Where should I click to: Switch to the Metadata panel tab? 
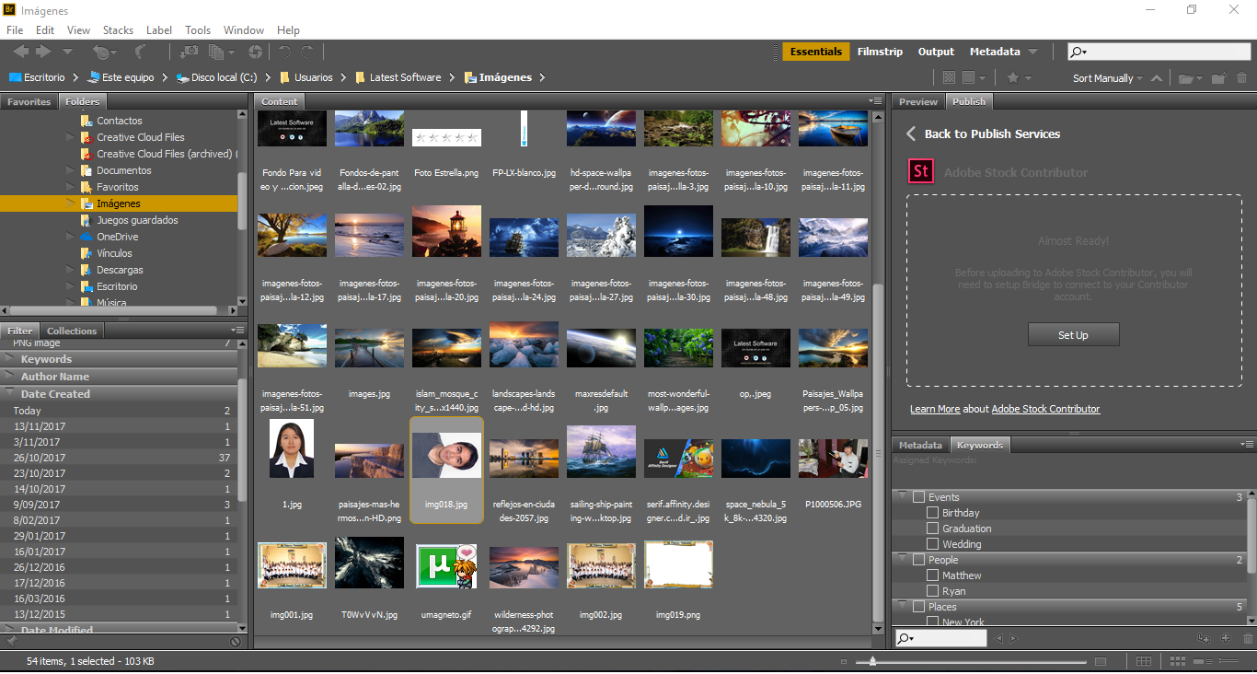click(920, 445)
